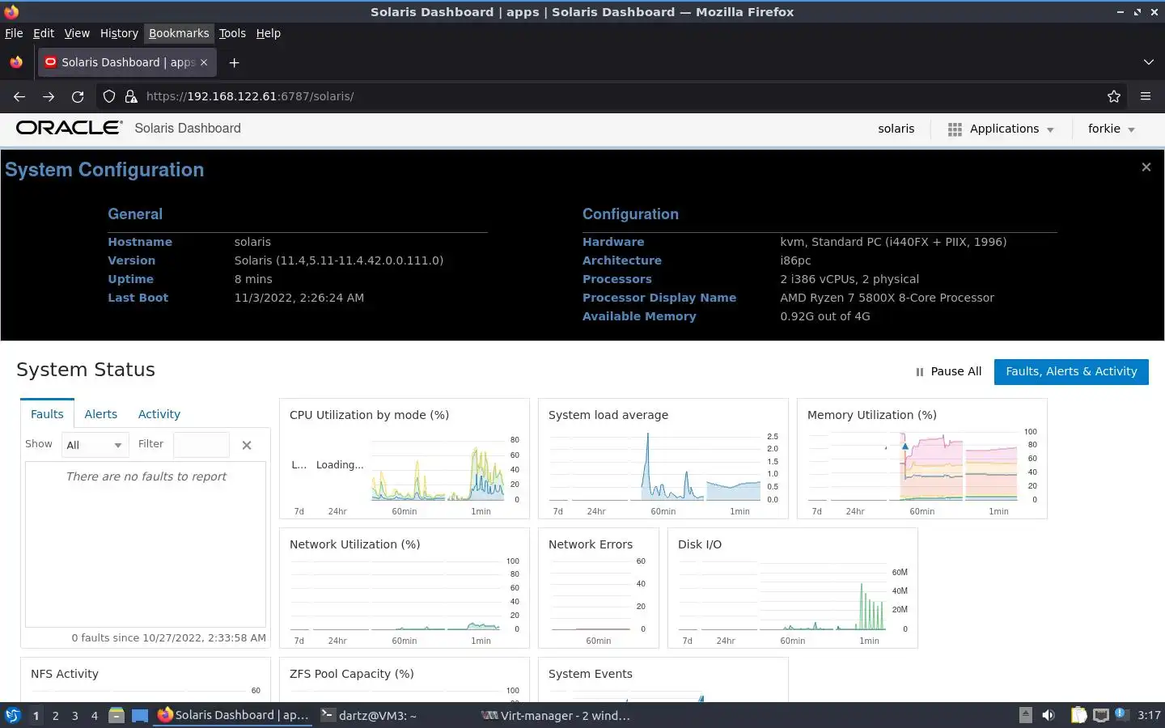The height and width of the screenshot is (728, 1165).
Task: Open a new browser tab
Action: pyautogui.click(x=234, y=62)
